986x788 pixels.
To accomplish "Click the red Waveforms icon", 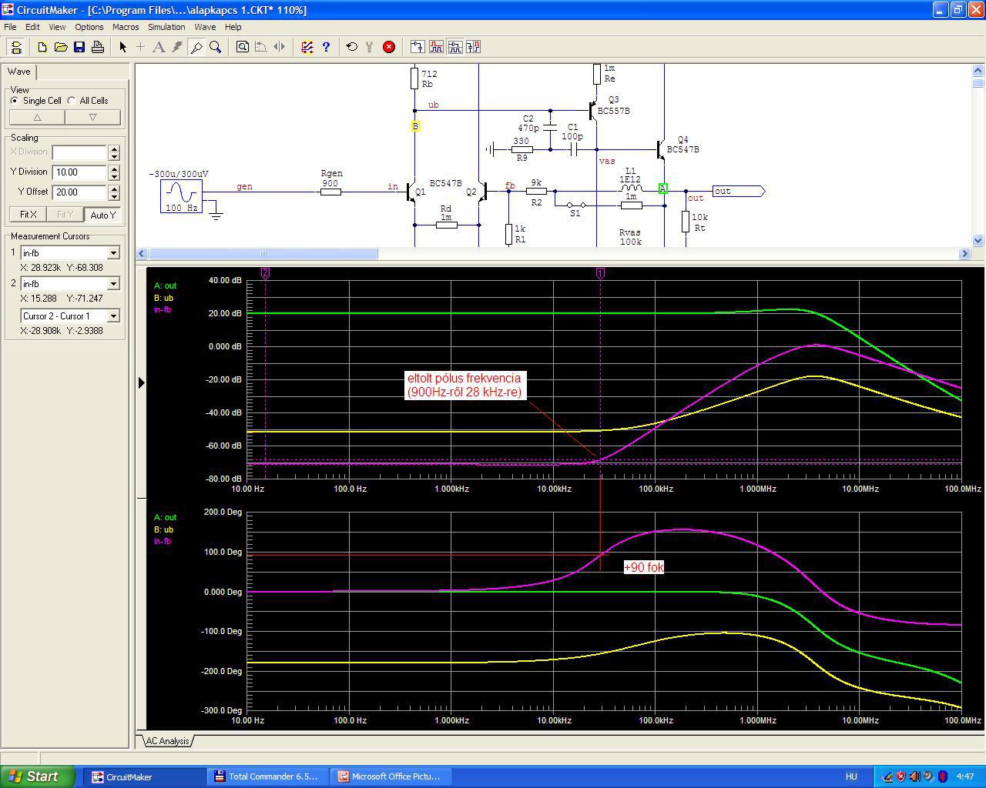I will [436, 47].
